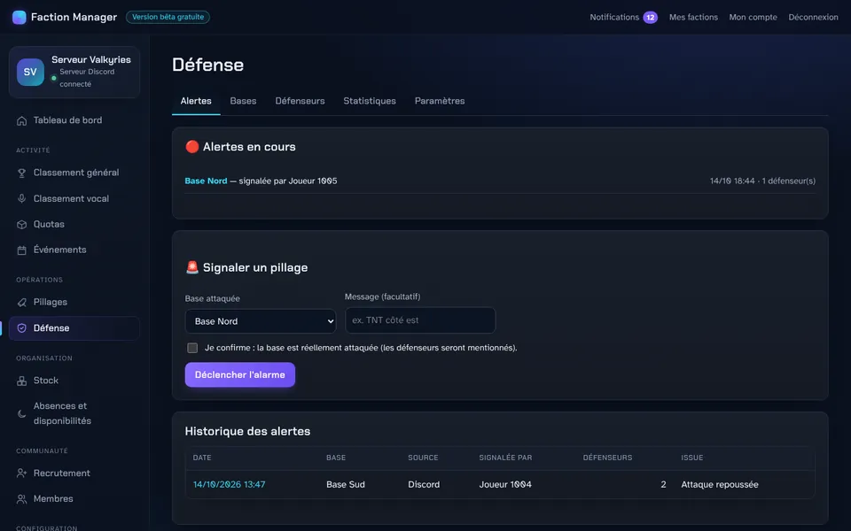This screenshot has width=851, height=531.
Task: Open the Statistiques tab
Action: tap(370, 101)
